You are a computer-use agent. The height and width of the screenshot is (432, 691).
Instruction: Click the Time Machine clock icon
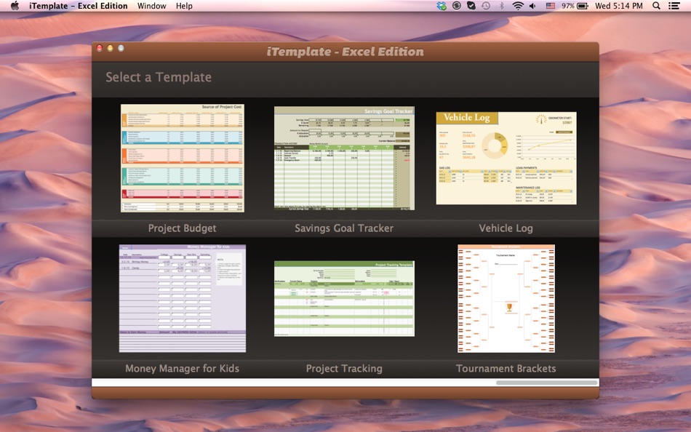click(486, 6)
